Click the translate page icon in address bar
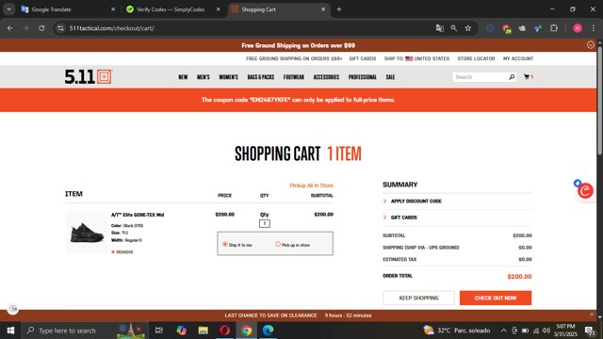Screen dimensions: 603x339 [440, 28]
